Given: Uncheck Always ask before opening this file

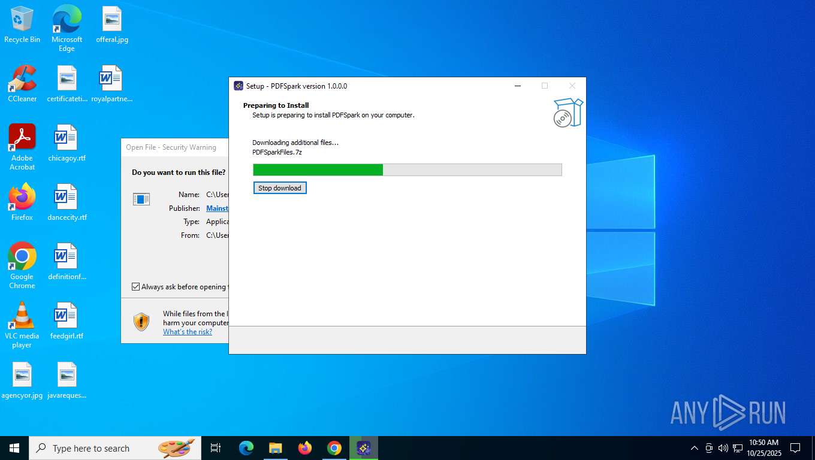Looking at the screenshot, I should point(136,287).
